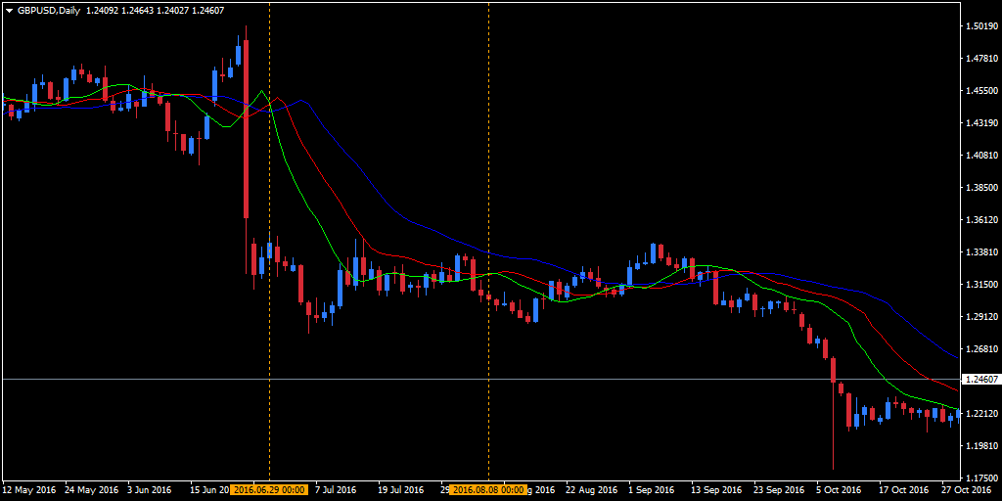Click the 1.17500 price axis label
Image resolution: width=1002 pixels, height=501 pixels.
[984, 478]
